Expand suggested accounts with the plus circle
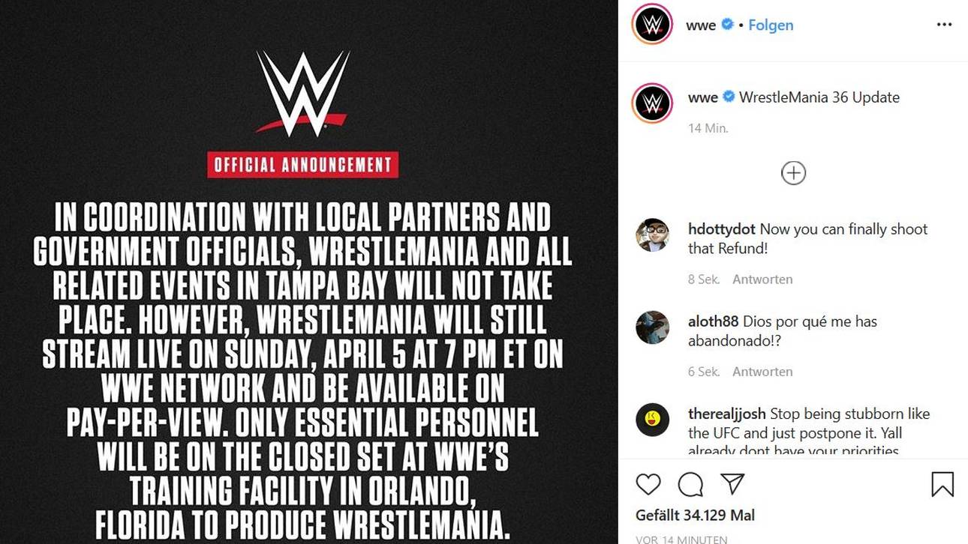The height and width of the screenshot is (544, 968). pos(792,172)
